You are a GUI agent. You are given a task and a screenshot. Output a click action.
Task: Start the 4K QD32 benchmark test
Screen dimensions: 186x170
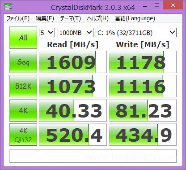click(23, 135)
